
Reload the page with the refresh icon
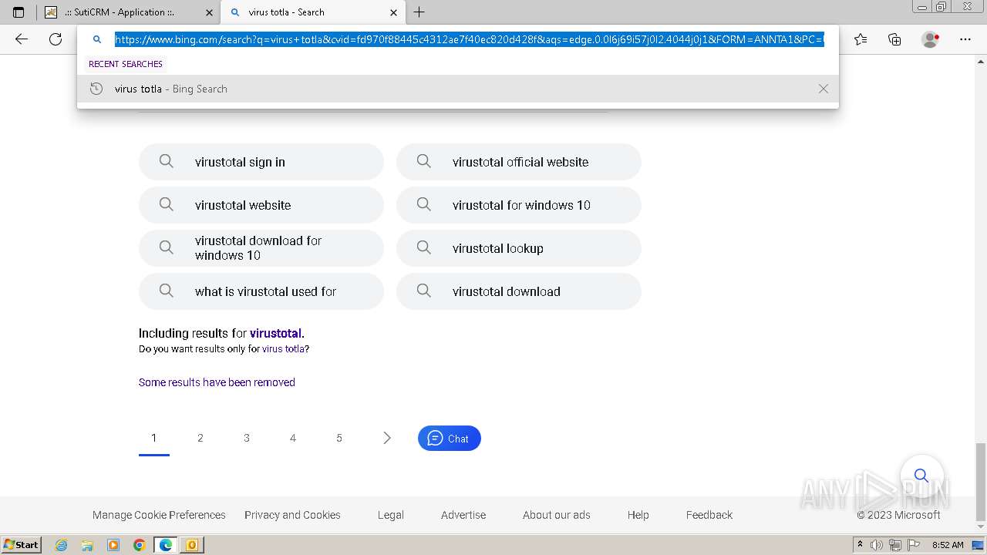(56, 39)
